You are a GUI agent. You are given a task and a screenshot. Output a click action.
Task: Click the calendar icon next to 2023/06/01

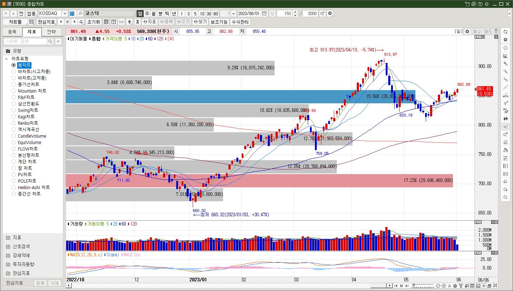(264, 14)
